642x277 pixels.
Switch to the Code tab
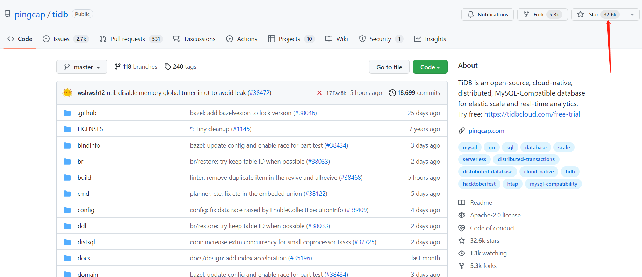(20, 39)
